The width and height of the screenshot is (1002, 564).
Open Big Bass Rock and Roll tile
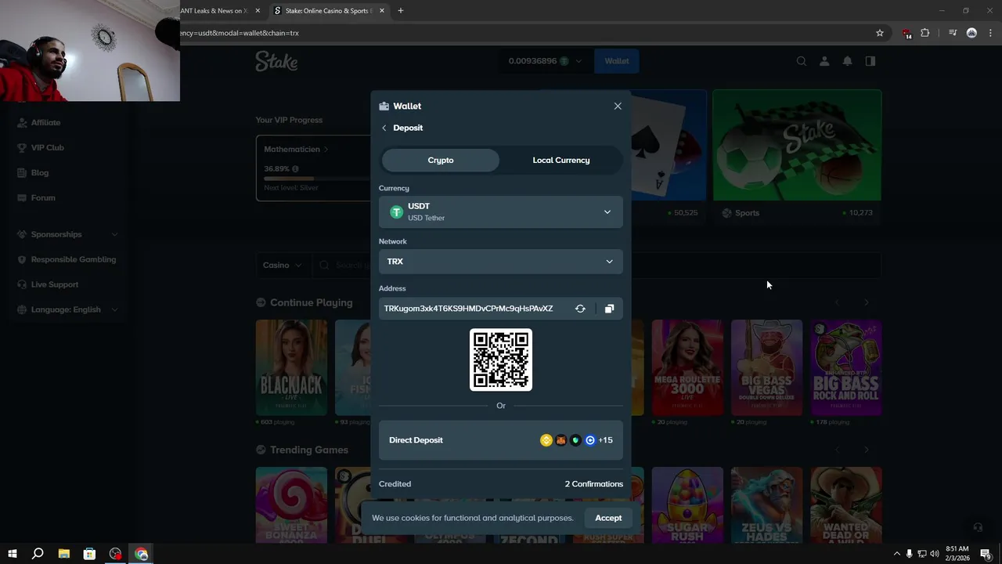click(846, 367)
